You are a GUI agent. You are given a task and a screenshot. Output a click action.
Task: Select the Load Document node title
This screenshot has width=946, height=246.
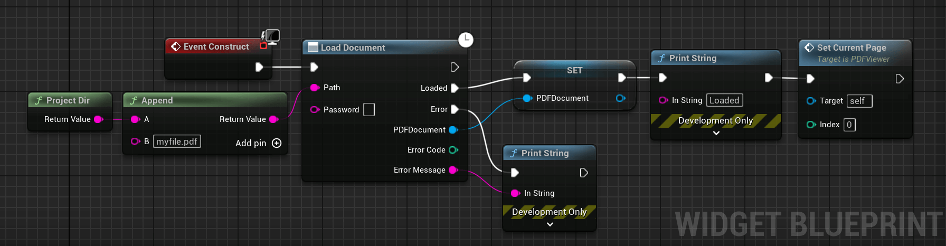click(x=353, y=48)
